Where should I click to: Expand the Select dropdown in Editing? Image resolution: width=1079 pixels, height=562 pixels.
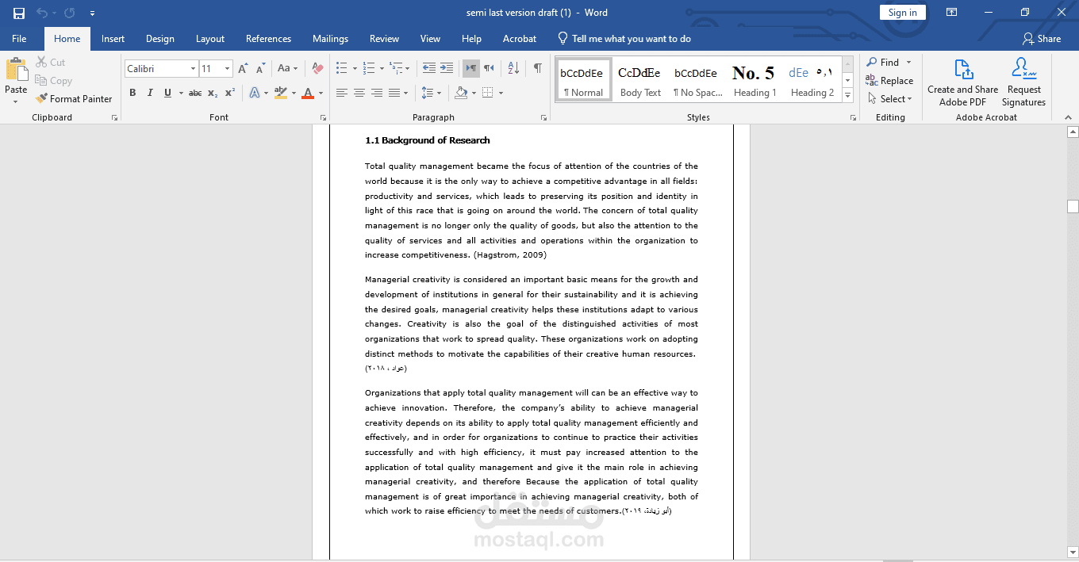[x=890, y=99]
